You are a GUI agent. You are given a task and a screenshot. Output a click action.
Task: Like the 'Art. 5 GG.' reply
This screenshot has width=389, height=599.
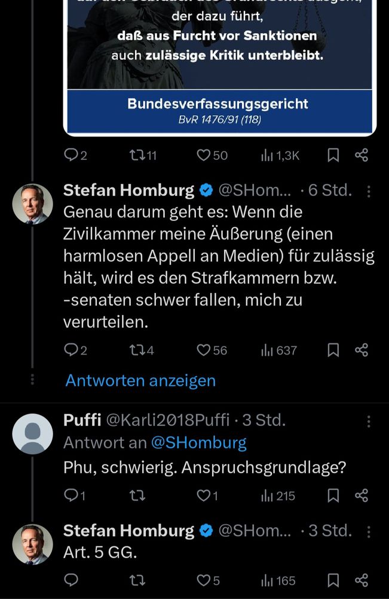pos(204,580)
